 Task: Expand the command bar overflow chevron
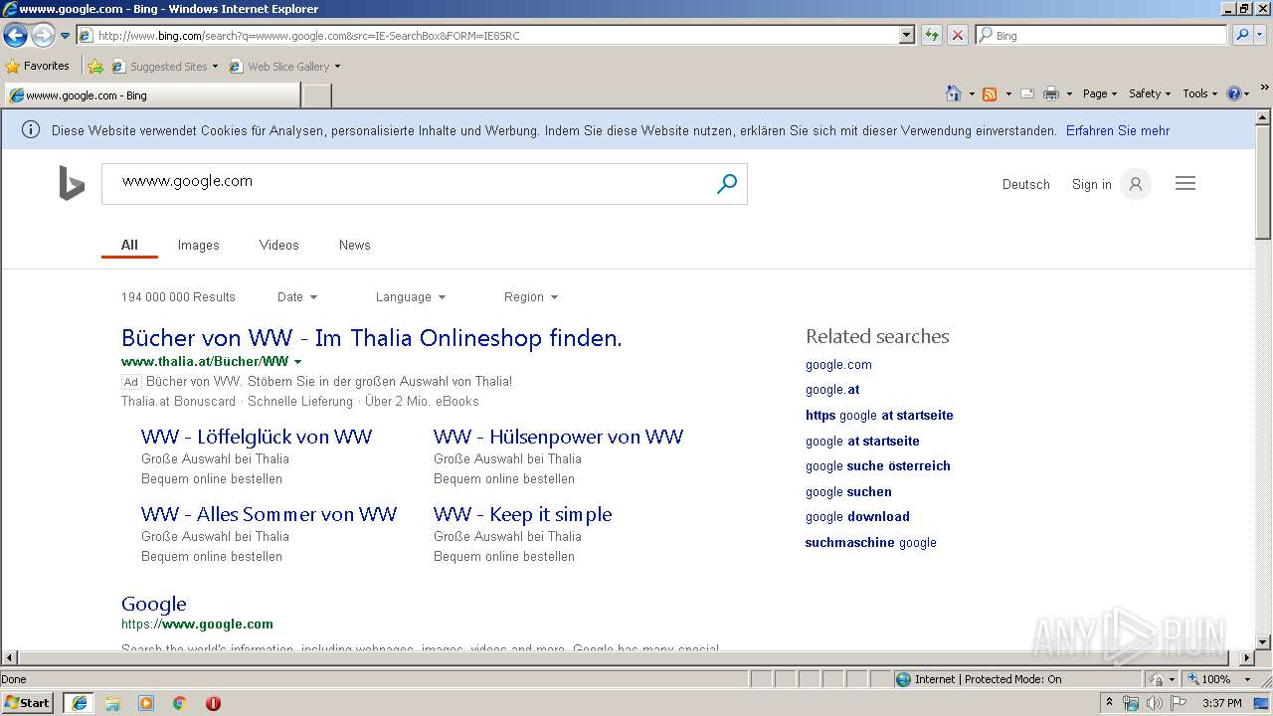coord(1265,89)
